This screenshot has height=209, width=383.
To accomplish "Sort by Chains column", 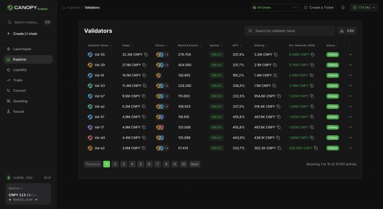I will pyautogui.click(x=162, y=46).
